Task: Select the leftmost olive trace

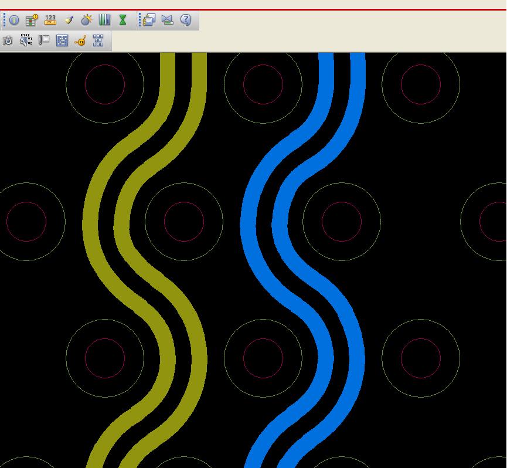Action: 91,223
